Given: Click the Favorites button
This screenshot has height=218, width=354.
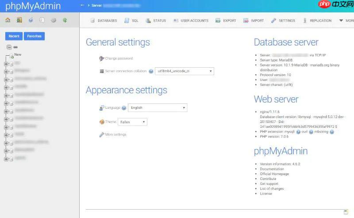Looking at the screenshot, I should point(35,36).
